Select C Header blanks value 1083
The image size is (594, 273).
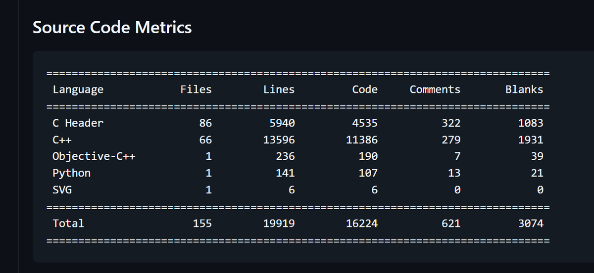pos(531,123)
